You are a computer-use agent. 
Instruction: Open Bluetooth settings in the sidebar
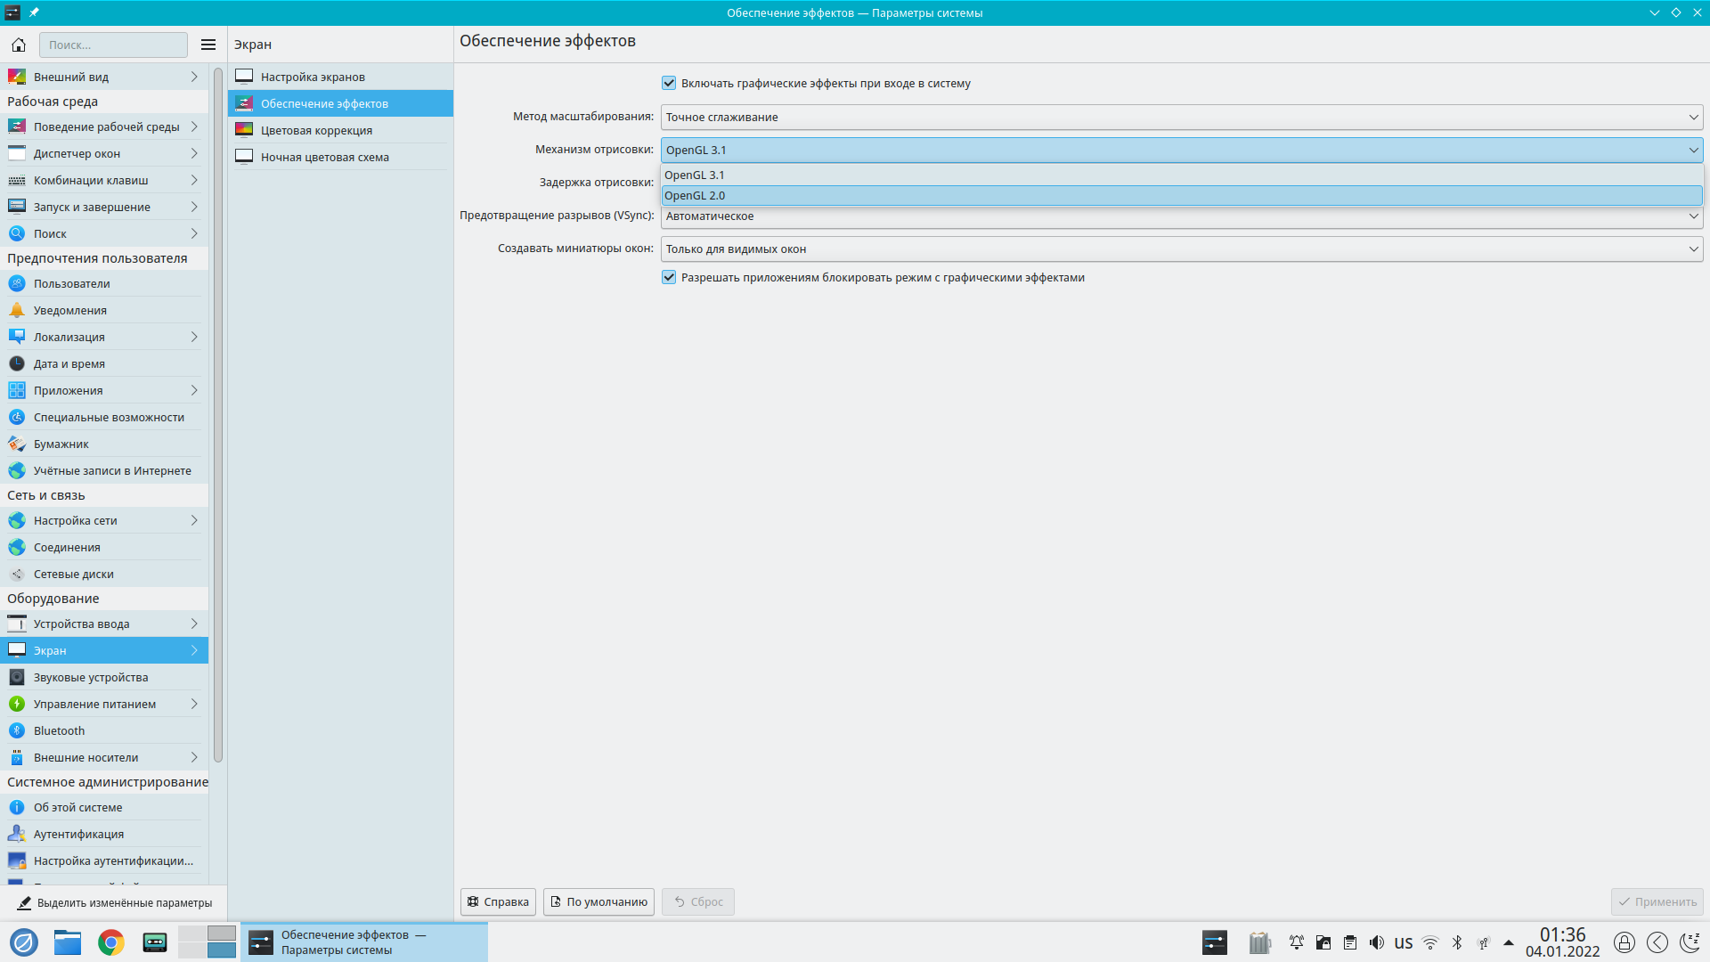(x=59, y=730)
